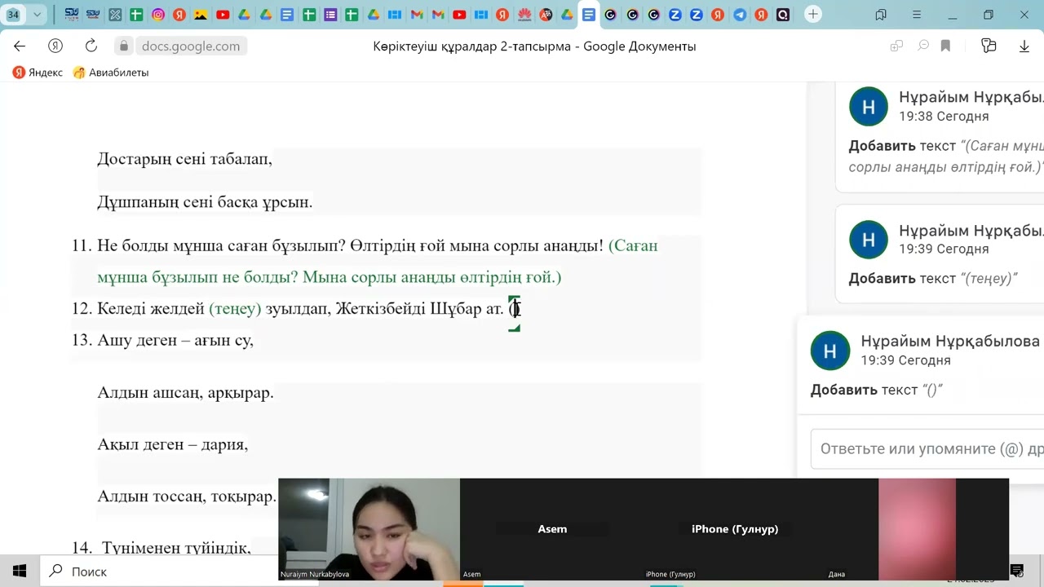Click the docs.google.com address field

191,46
